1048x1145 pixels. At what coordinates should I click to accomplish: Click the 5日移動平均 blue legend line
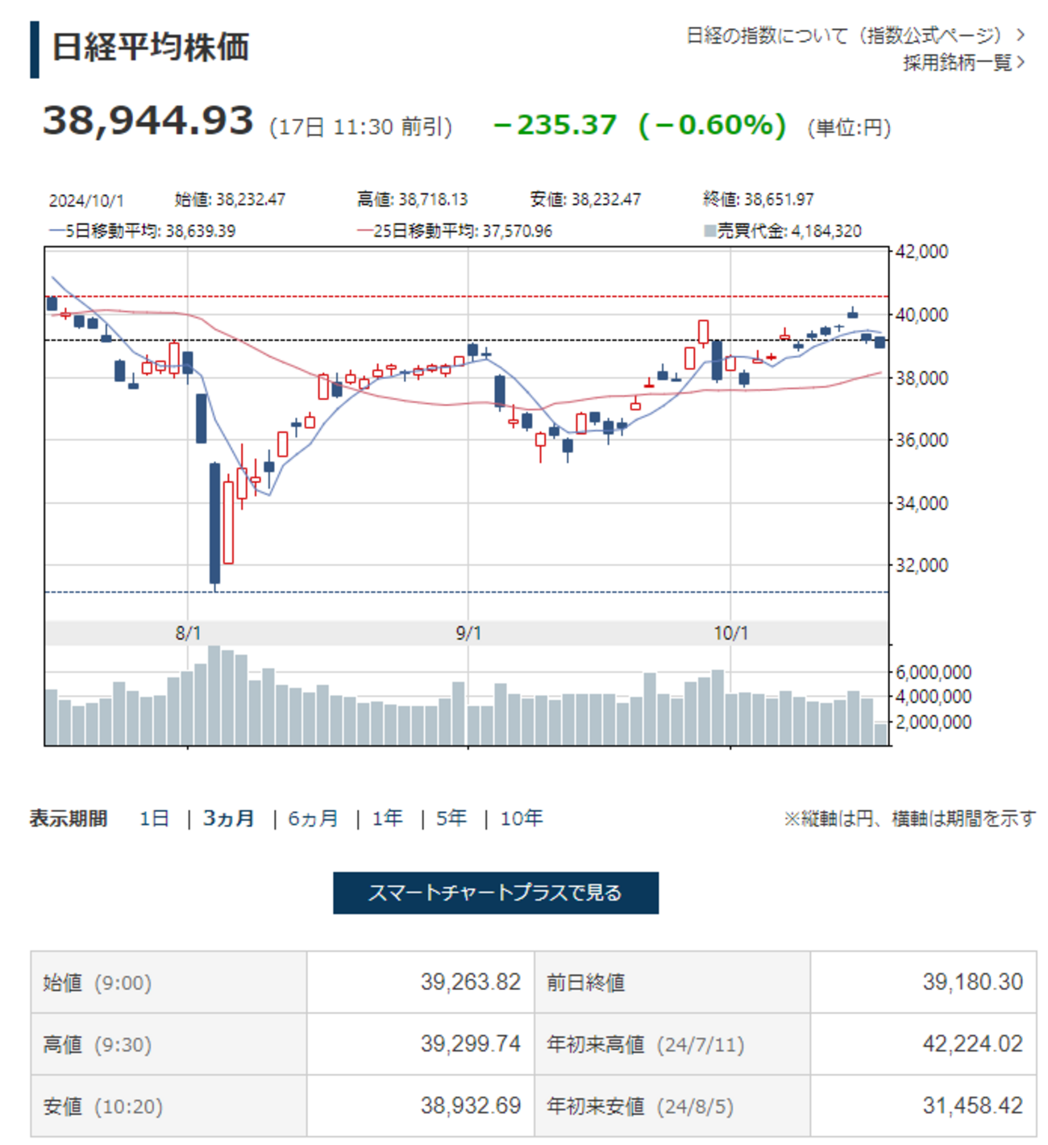click(56, 231)
